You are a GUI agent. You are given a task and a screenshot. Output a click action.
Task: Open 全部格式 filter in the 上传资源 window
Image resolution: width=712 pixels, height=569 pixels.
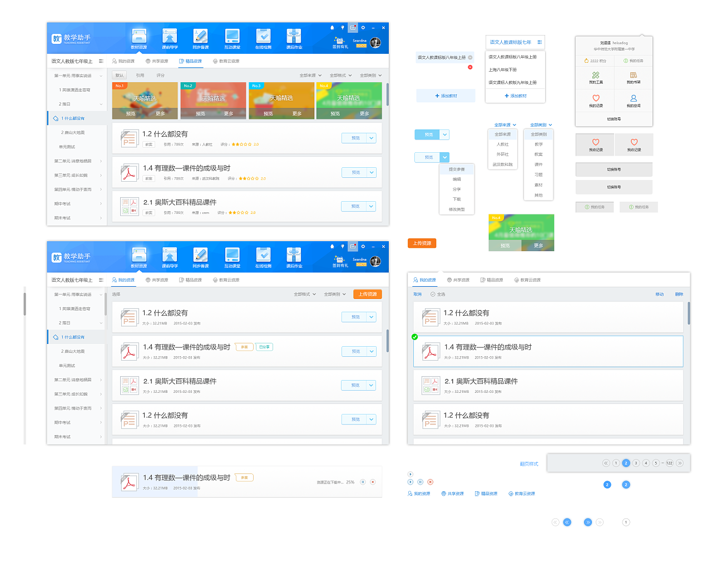pos(305,294)
